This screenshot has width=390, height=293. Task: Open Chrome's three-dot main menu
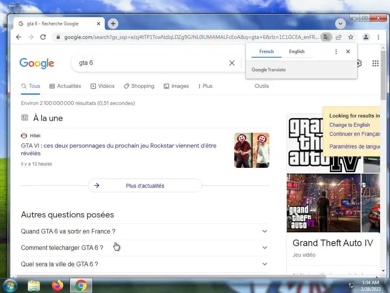(378, 37)
